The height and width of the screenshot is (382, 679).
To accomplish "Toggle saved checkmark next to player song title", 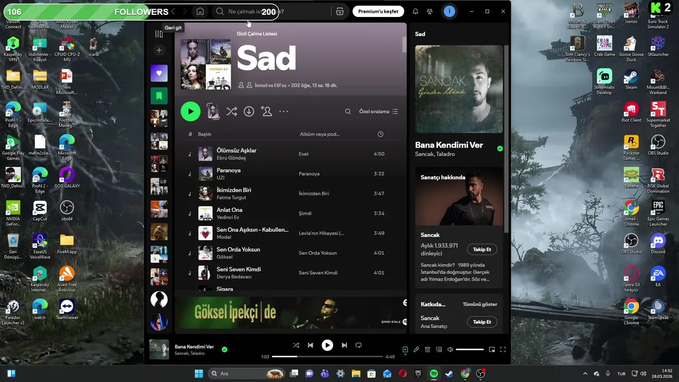I will 224,350.
